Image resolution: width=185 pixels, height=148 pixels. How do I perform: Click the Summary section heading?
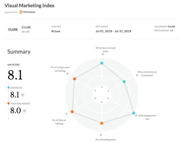click(19, 52)
